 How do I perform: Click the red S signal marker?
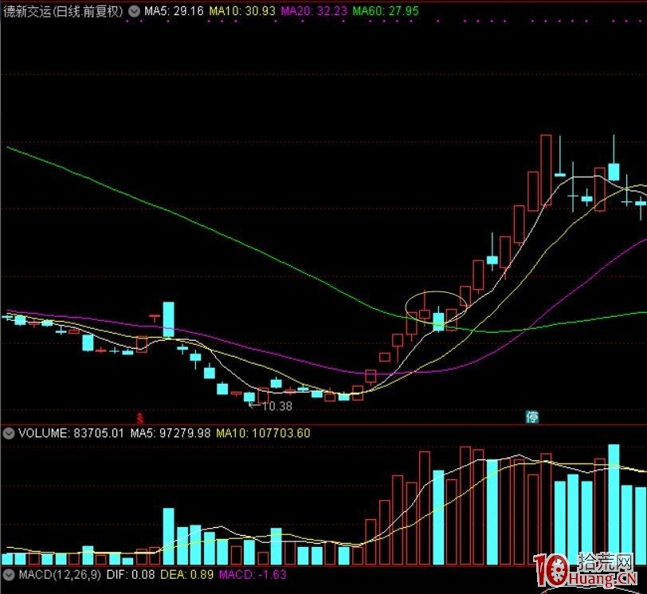coord(140,418)
